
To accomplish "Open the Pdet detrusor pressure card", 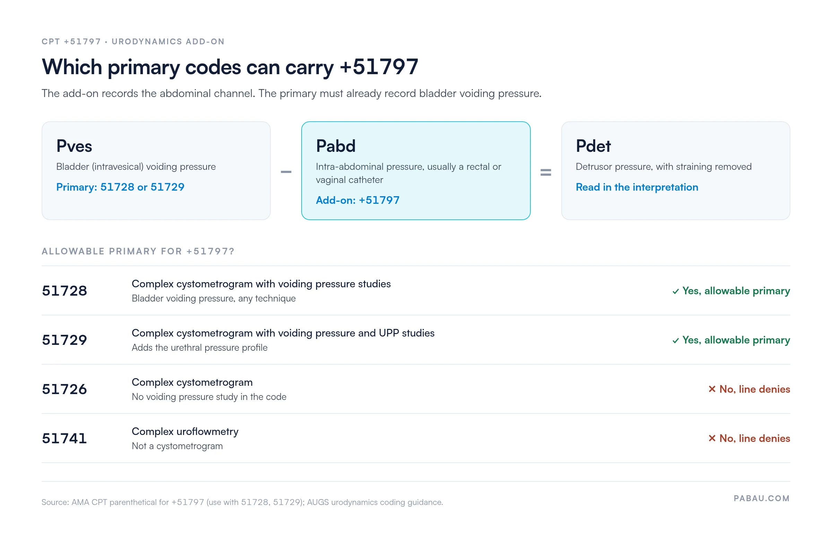I will tap(675, 171).
